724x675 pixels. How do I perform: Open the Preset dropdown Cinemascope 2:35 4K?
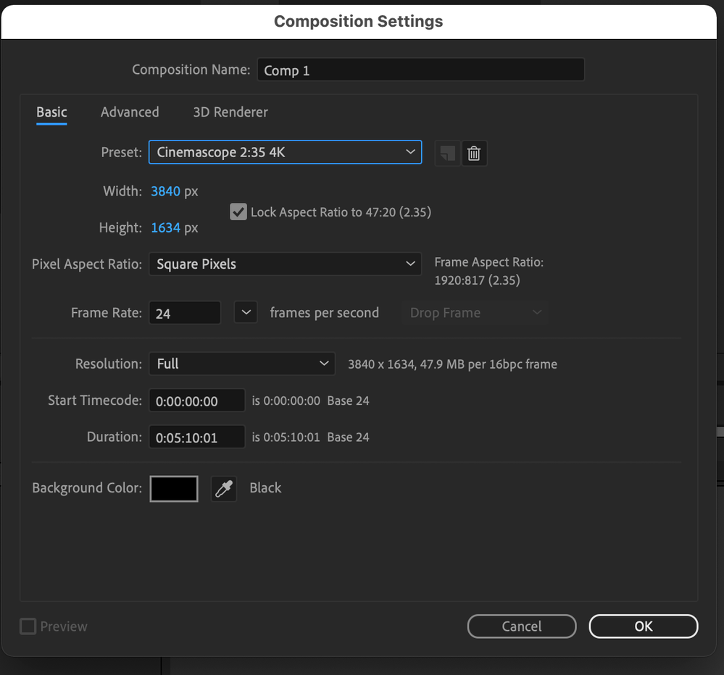(285, 152)
